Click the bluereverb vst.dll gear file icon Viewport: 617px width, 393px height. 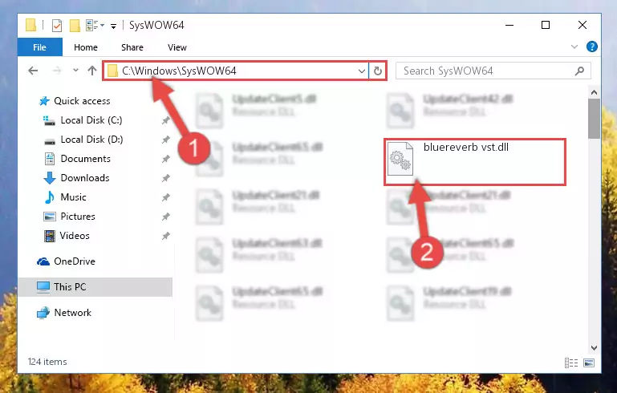click(x=400, y=159)
